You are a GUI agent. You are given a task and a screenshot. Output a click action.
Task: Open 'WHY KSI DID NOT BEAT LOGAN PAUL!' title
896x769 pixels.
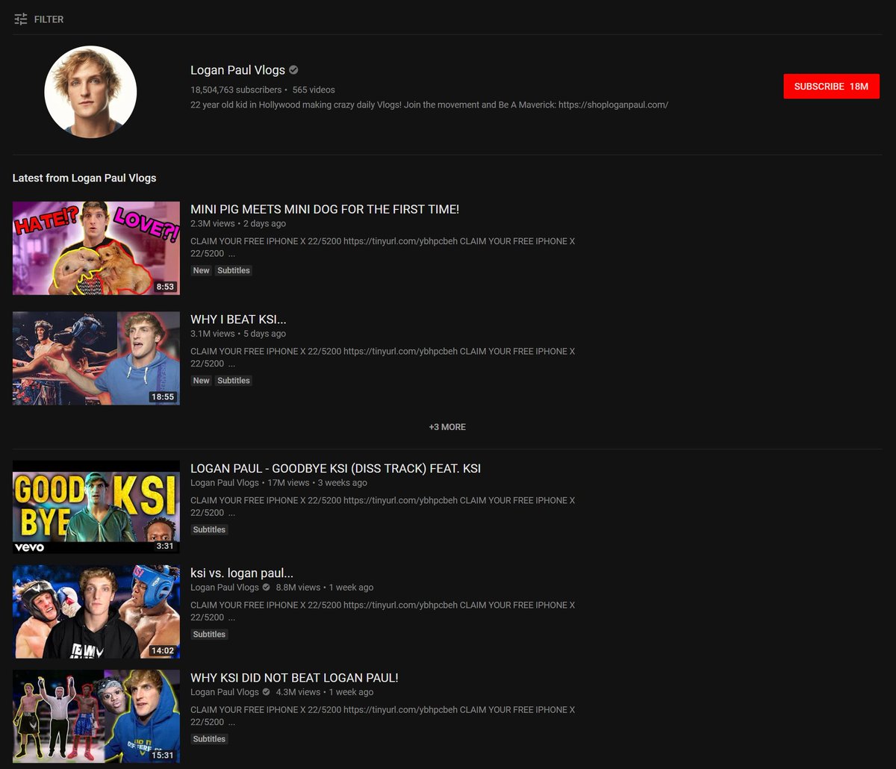click(x=294, y=678)
